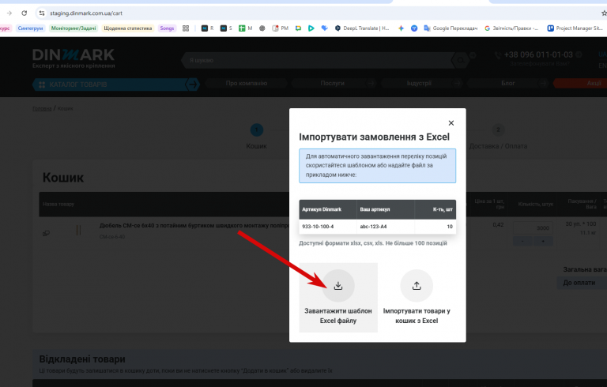Screen dimensions: 607x387
Task: Open 'Про компанію' menu item
Action: coord(247,83)
